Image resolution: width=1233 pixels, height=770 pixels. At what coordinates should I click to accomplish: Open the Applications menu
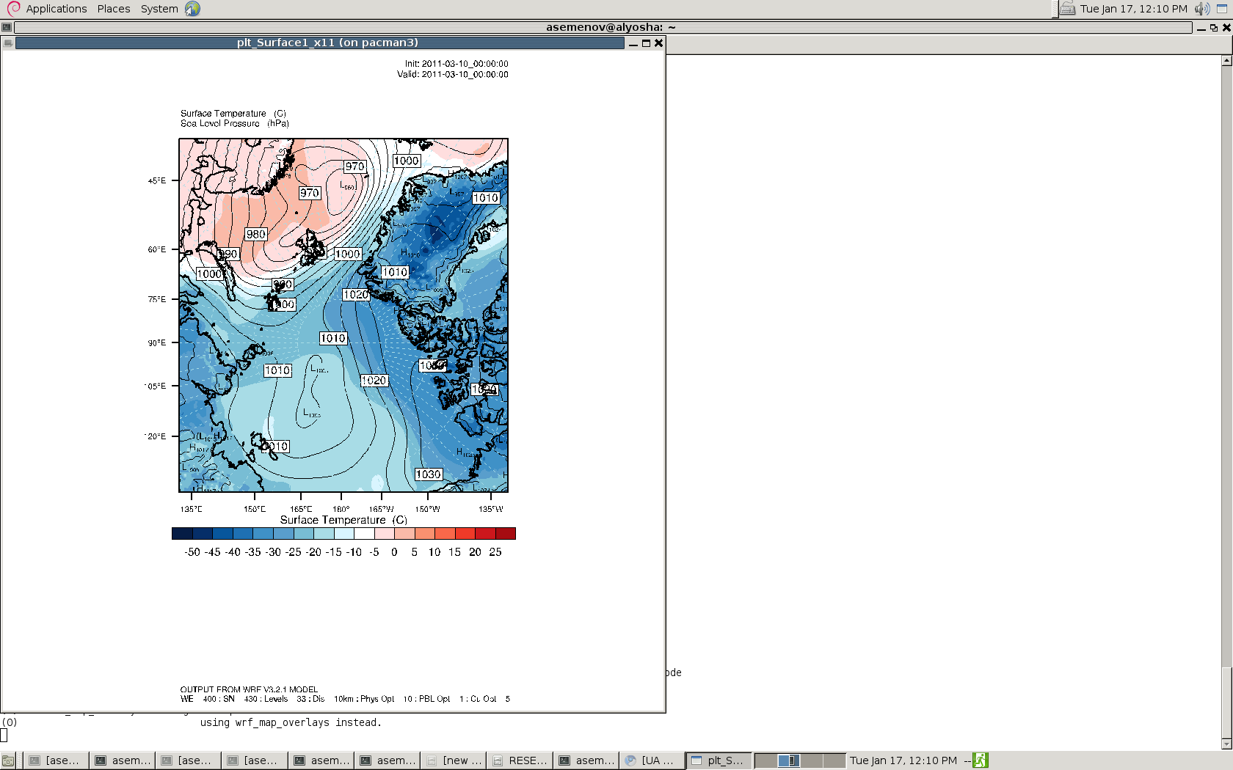tap(57, 9)
